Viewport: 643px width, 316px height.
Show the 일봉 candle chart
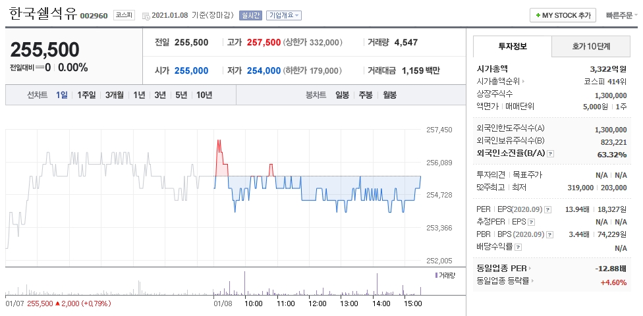click(342, 95)
